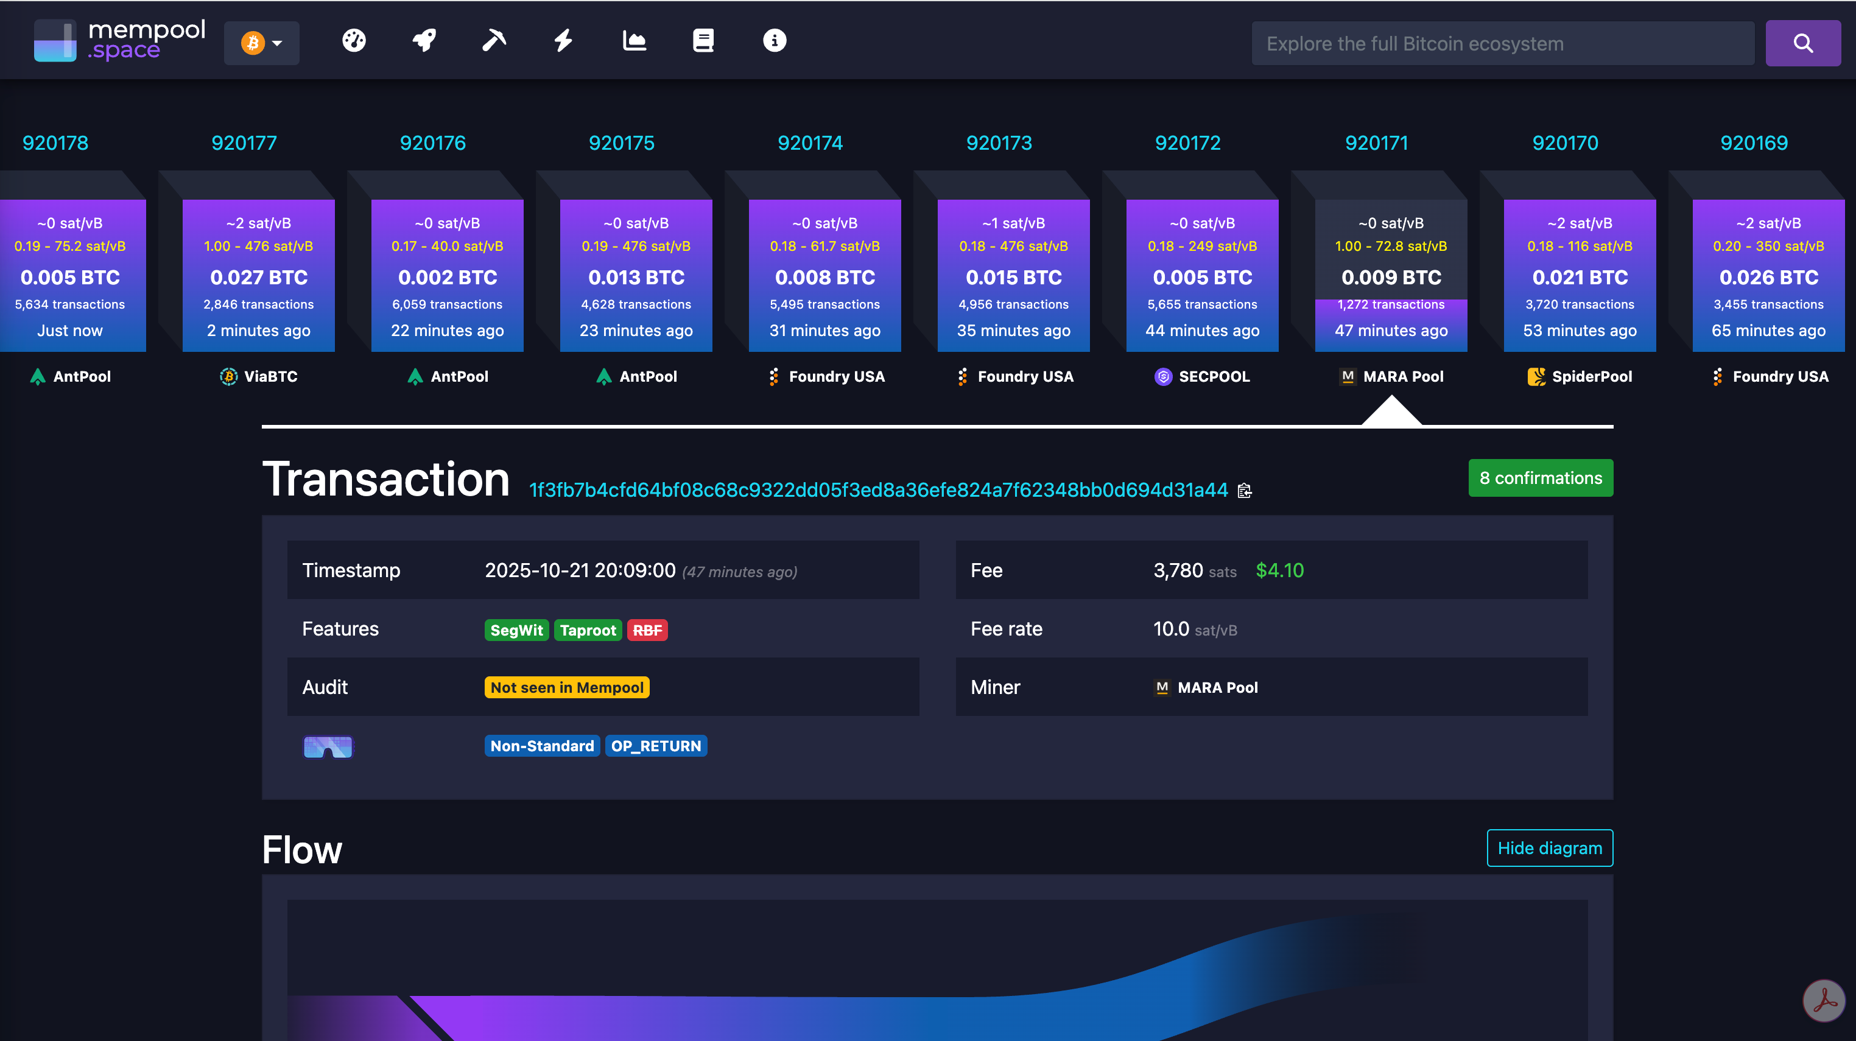Open the transaction hash link
The width and height of the screenshot is (1856, 1041).
(x=877, y=490)
